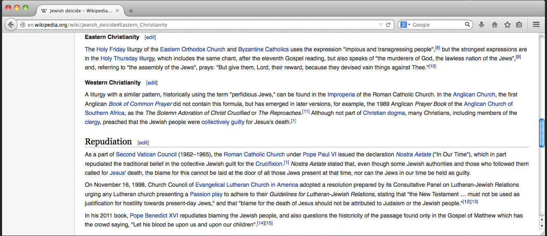Click the vertical scrollbar thumb
The image size is (547, 236).
pyautogui.click(x=542, y=133)
